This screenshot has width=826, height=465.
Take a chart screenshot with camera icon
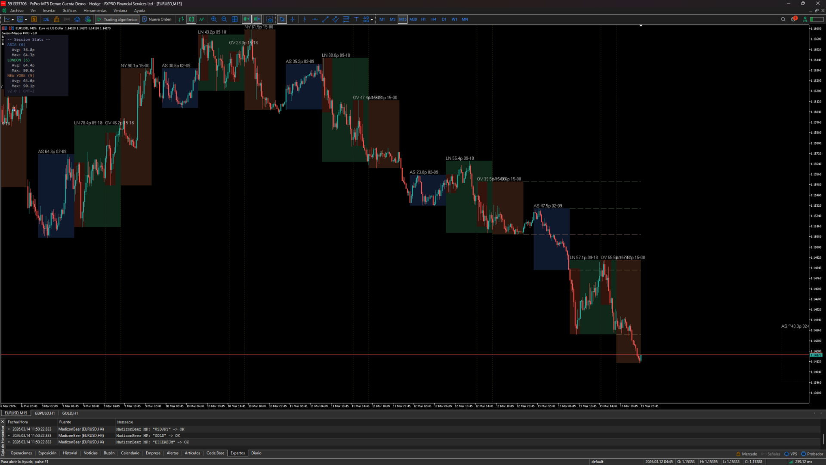click(270, 19)
